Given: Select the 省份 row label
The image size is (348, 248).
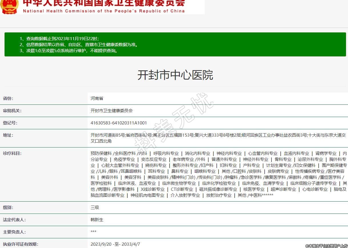Looking at the screenshot, I should click(8, 99).
